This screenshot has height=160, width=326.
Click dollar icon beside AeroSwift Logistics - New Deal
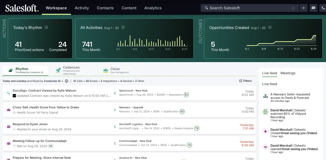[x=115, y=127]
